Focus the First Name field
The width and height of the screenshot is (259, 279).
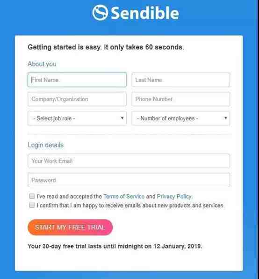77,80
